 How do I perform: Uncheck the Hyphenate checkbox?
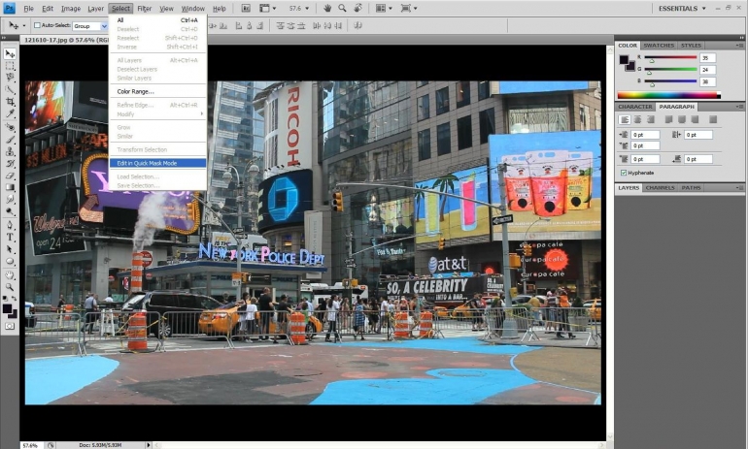(623, 173)
